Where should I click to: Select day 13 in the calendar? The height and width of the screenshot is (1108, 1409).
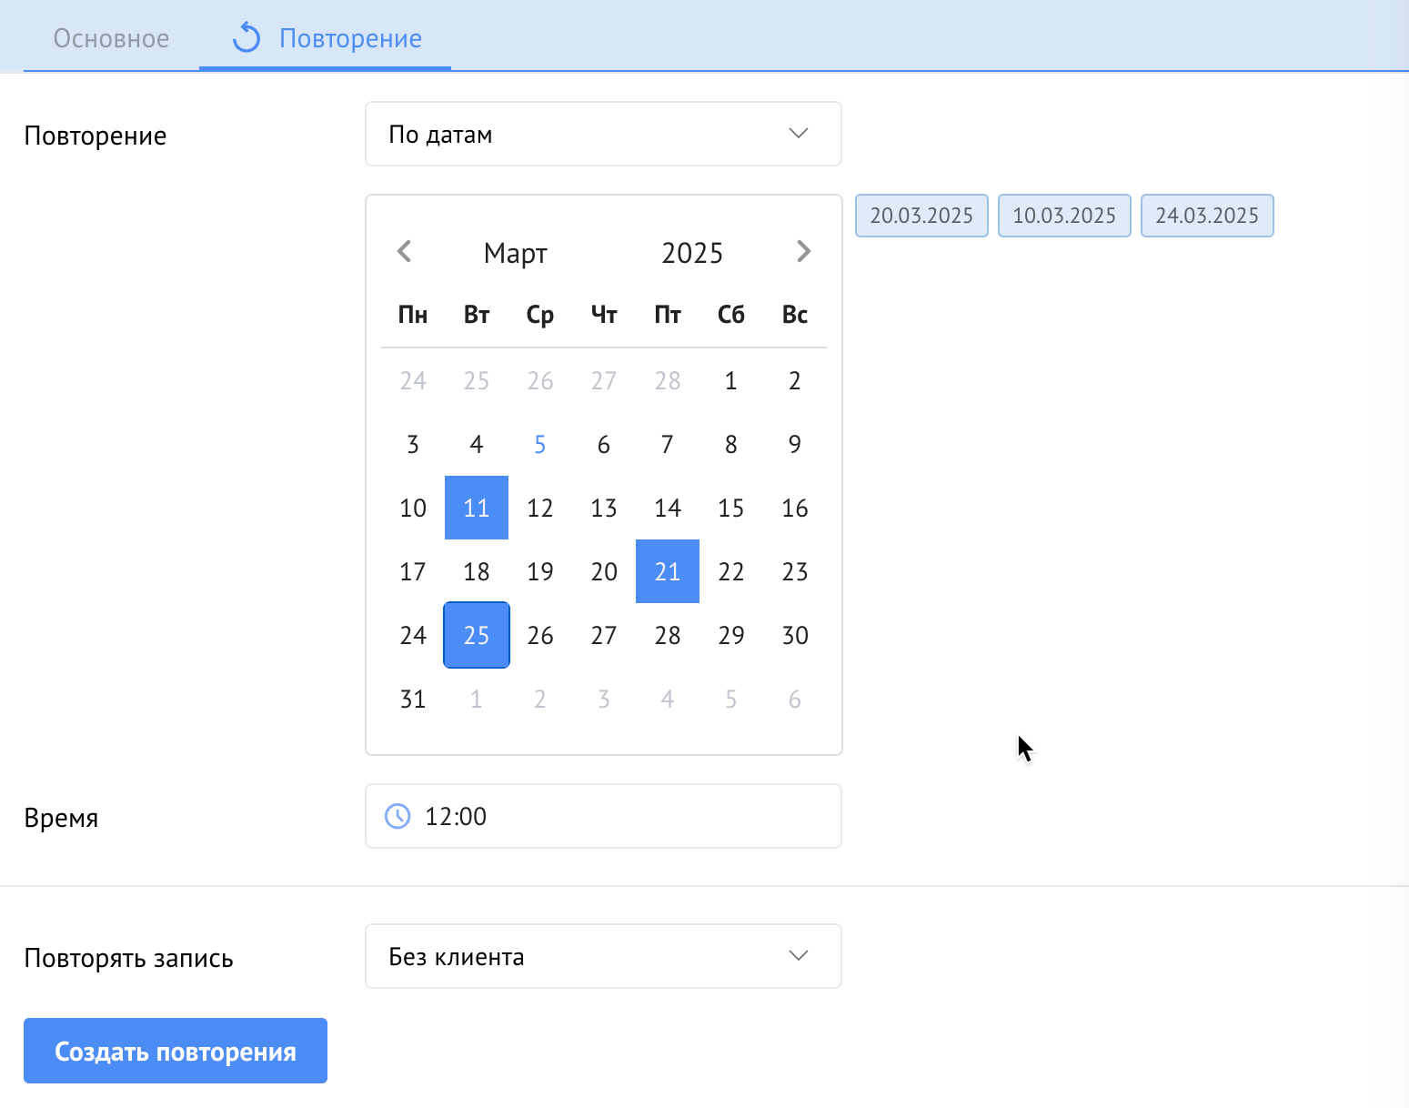604,508
